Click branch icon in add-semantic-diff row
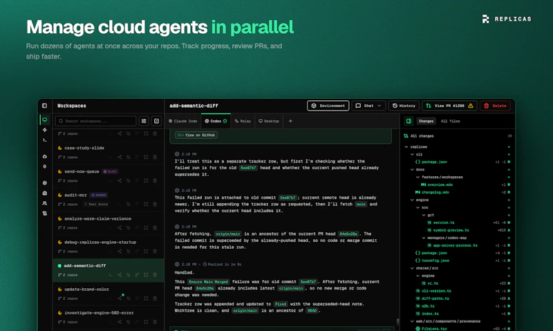Image resolution: width=553 pixels, height=331 pixels. pos(137,275)
